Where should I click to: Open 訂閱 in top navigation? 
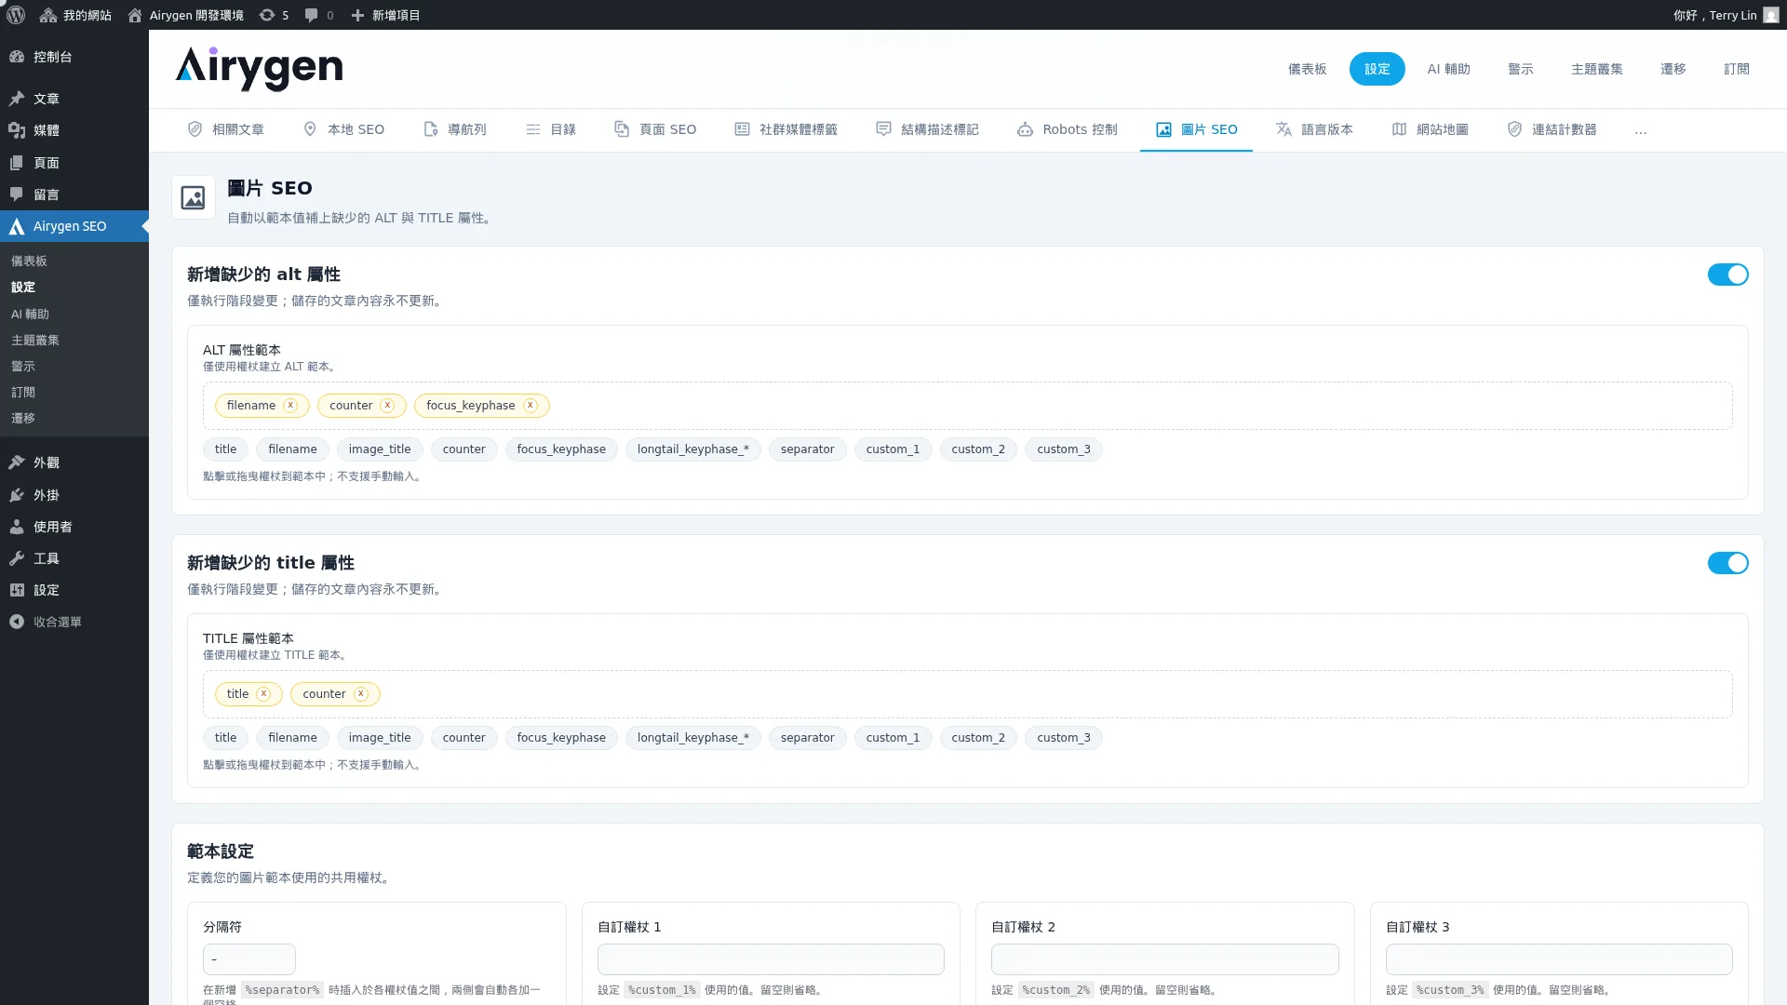1736,69
